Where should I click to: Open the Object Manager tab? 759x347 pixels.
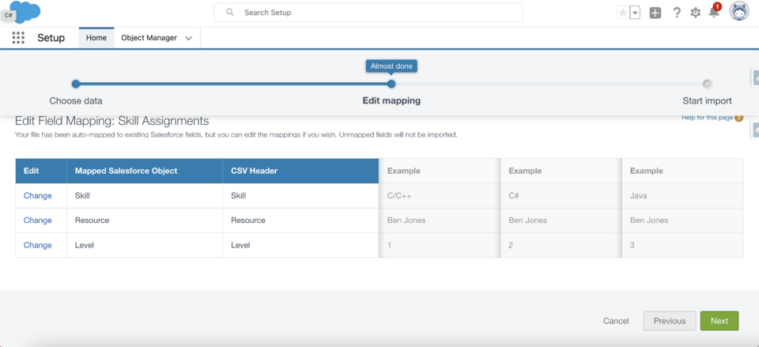(x=149, y=38)
